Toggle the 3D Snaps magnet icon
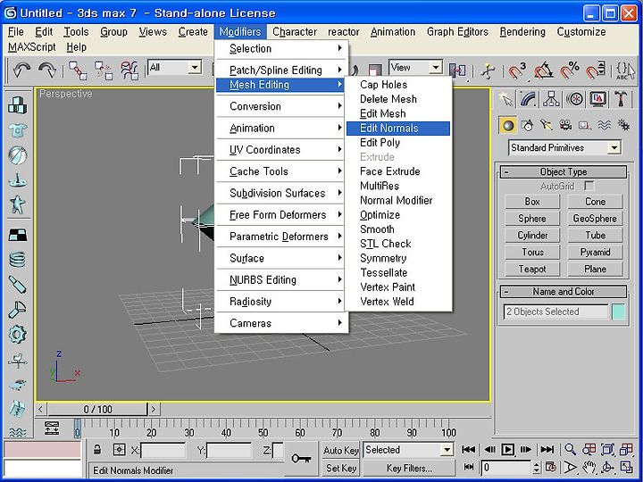 click(x=517, y=71)
